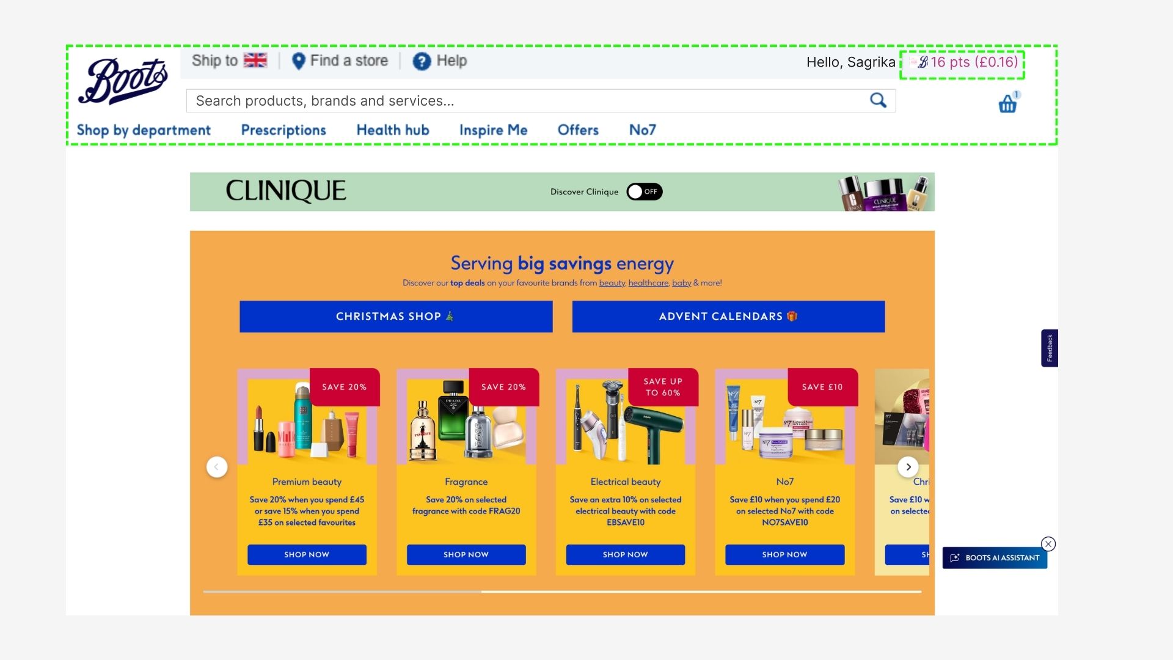Viewport: 1173px width, 660px height.
Task: Open the Offers menu
Action: pos(578,130)
